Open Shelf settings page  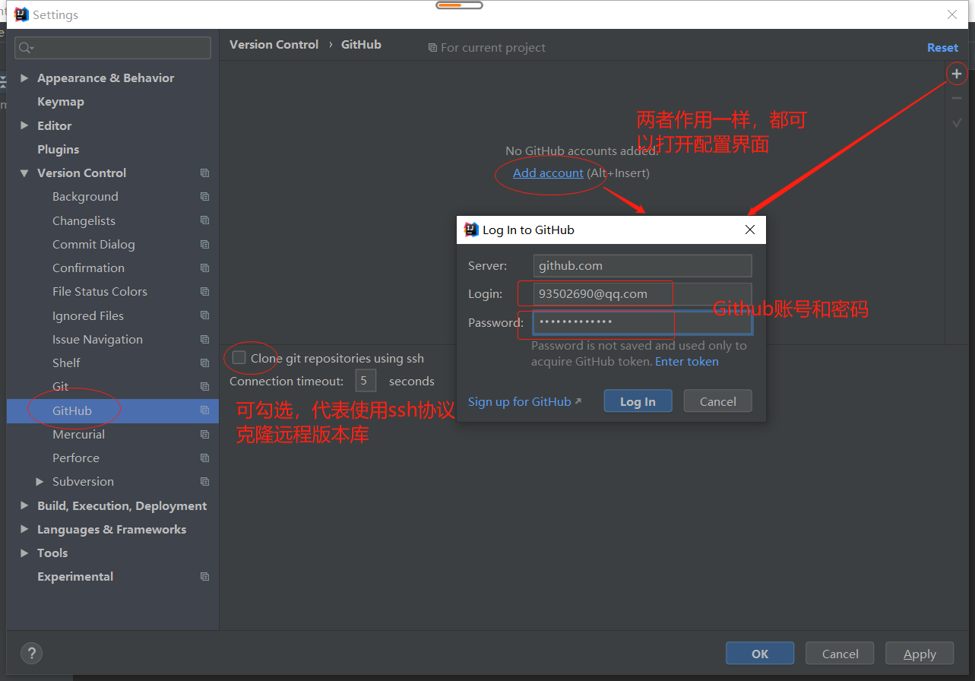click(66, 363)
